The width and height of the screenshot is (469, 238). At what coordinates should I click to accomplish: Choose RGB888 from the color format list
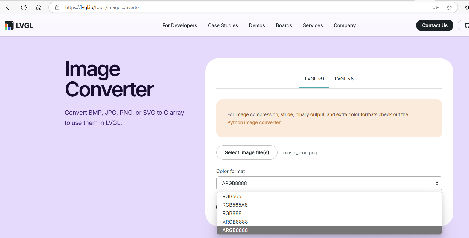coord(329,213)
